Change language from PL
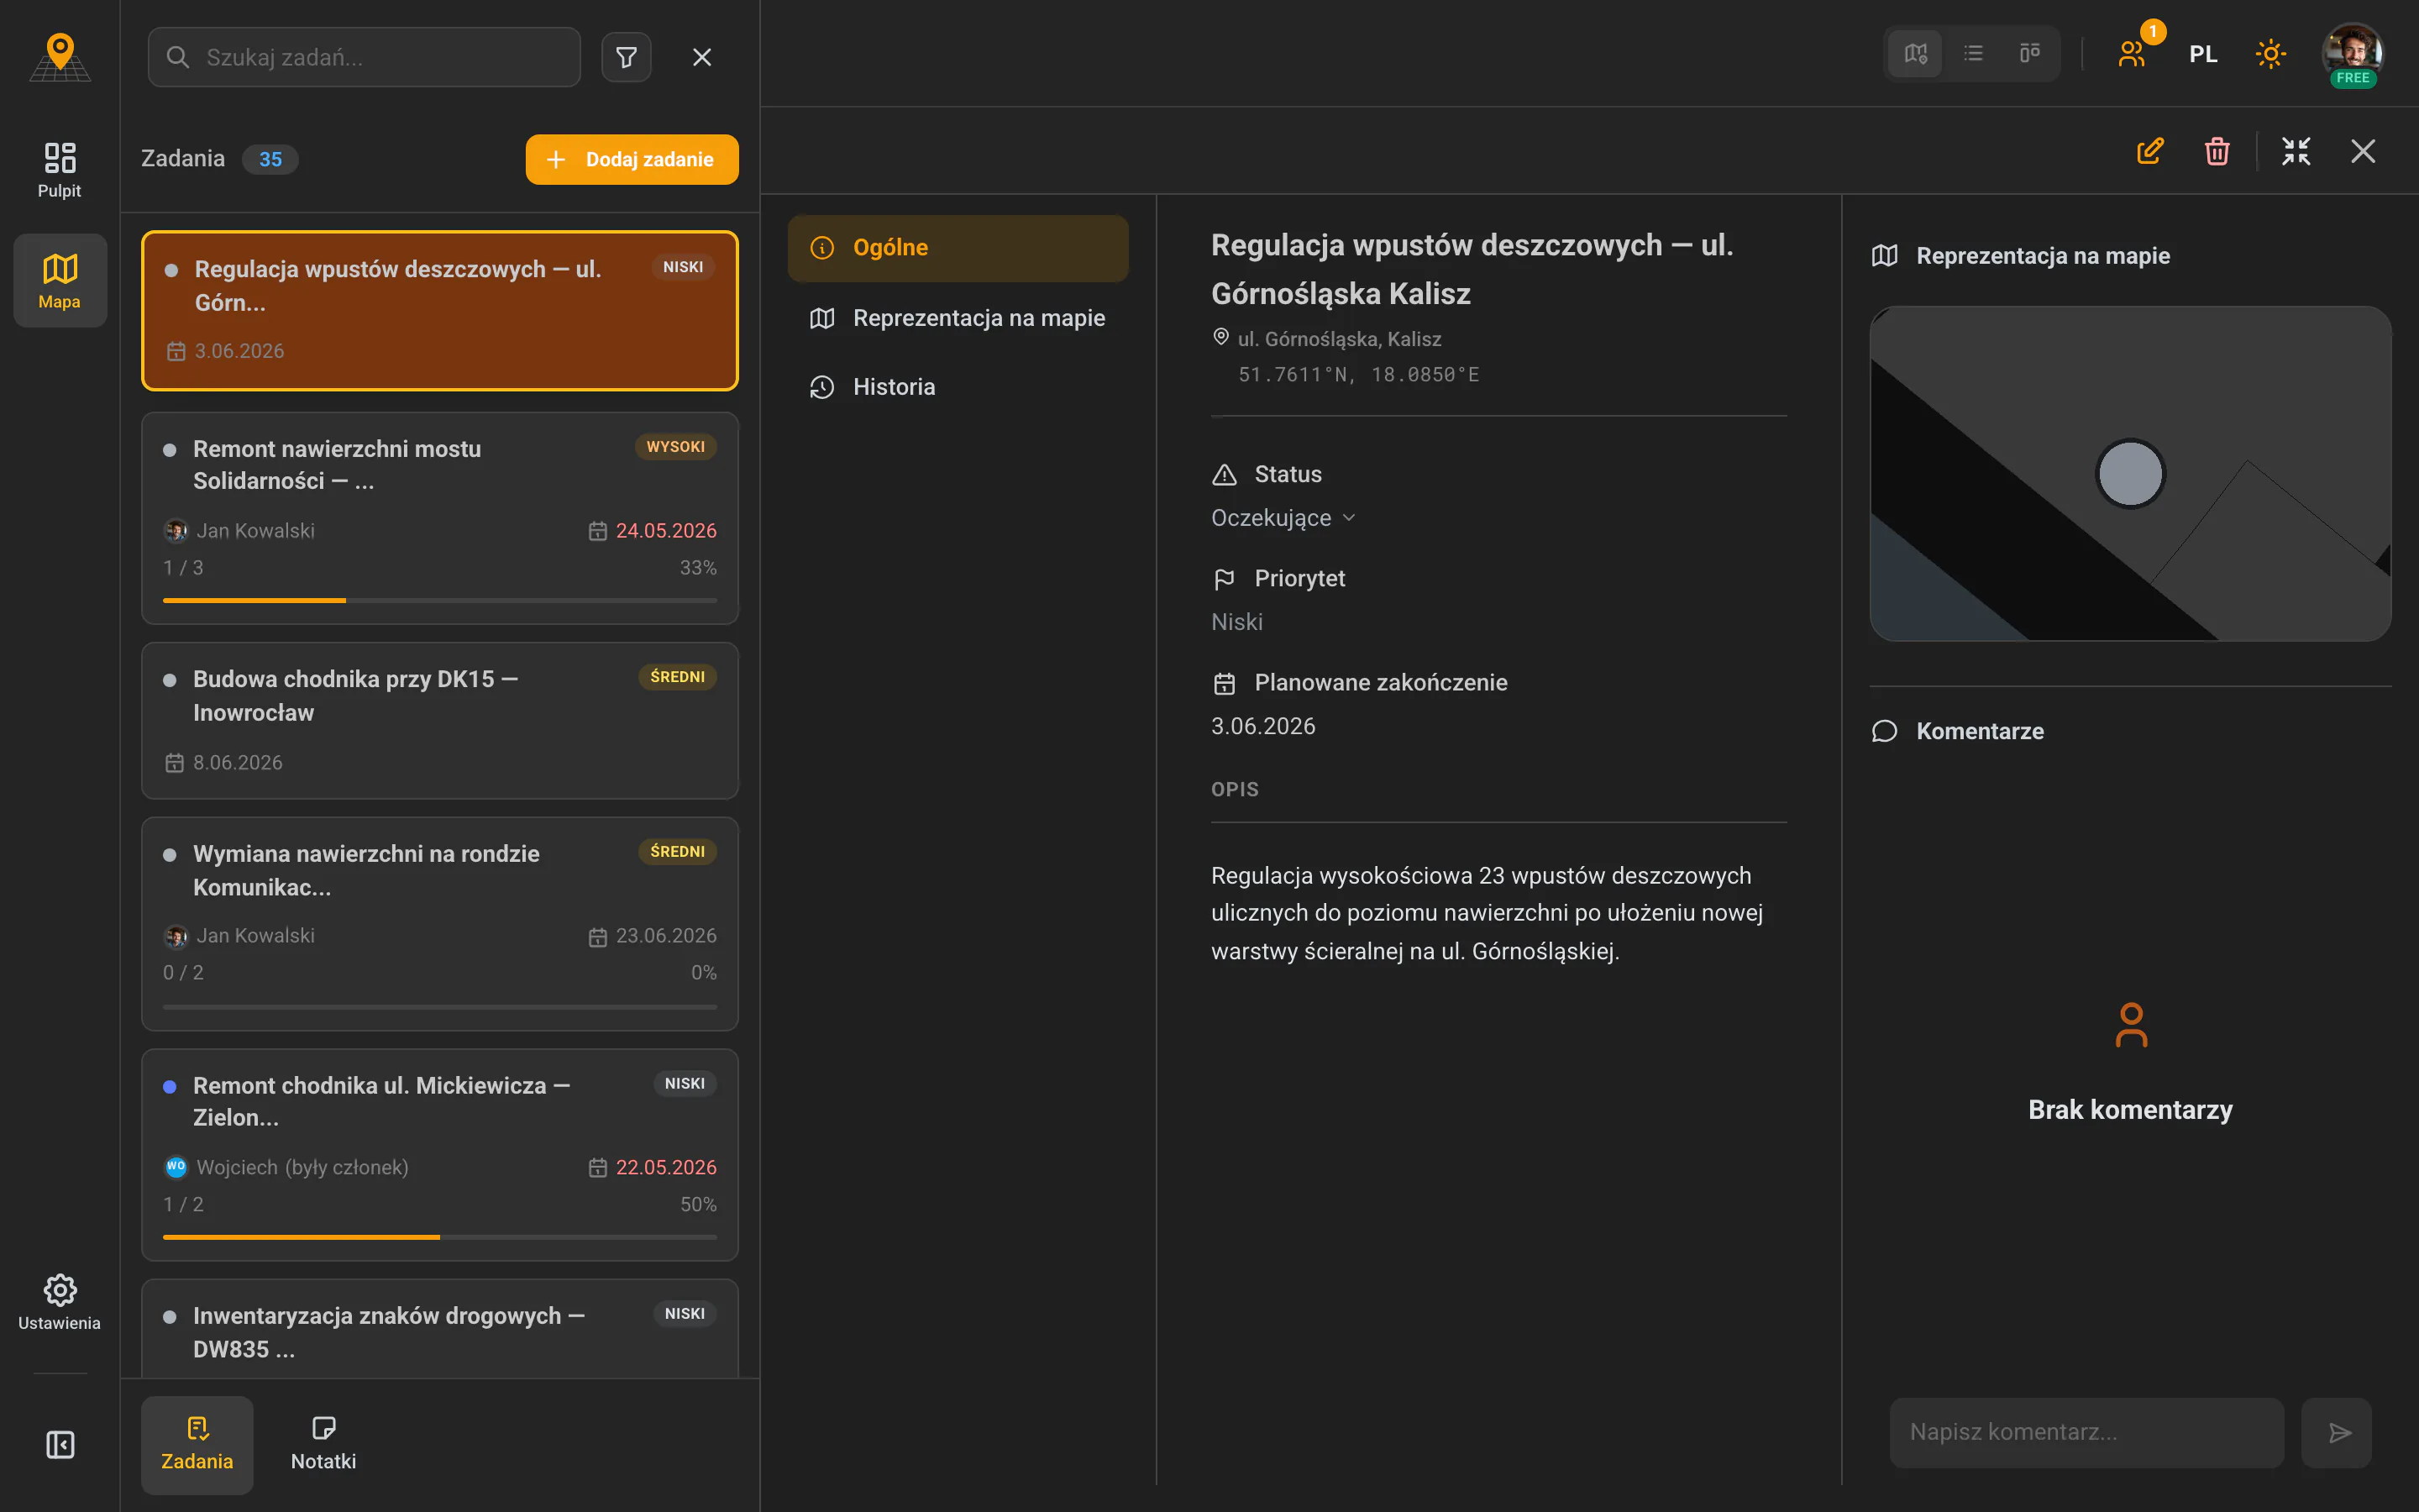Image resolution: width=2419 pixels, height=1512 pixels. 2203,54
